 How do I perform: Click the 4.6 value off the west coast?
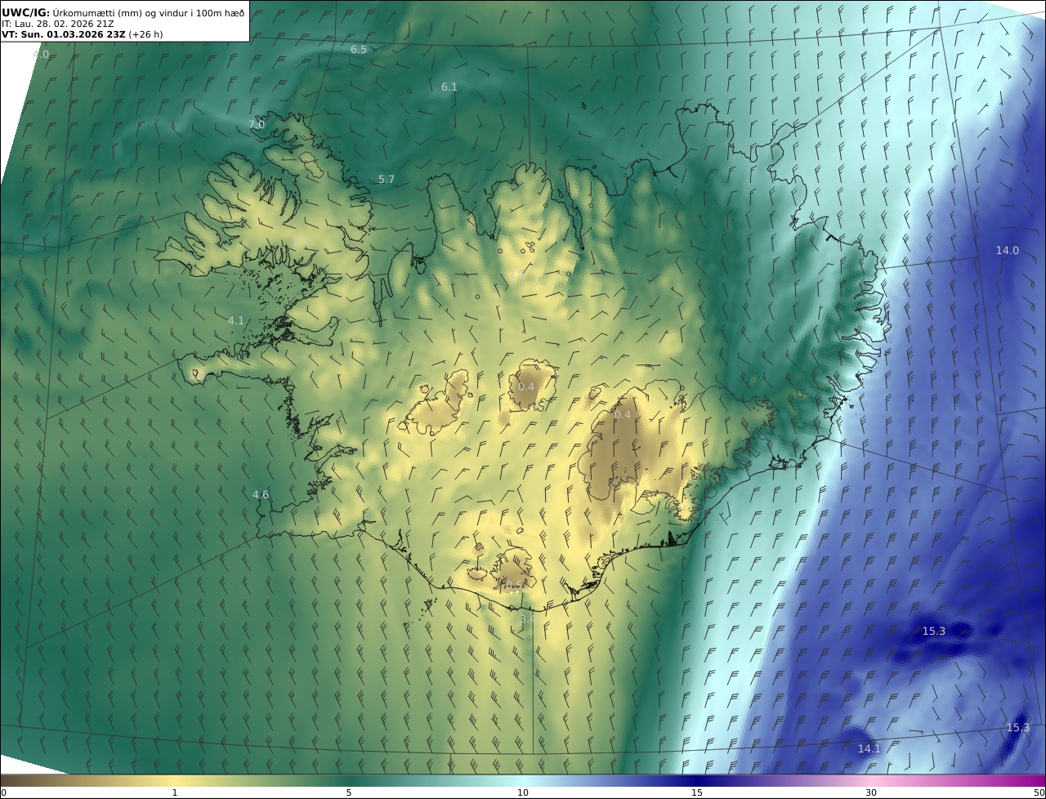coord(261,494)
